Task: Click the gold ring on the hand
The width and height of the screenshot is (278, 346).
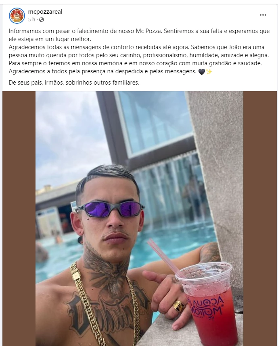Action: [x=179, y=306]
